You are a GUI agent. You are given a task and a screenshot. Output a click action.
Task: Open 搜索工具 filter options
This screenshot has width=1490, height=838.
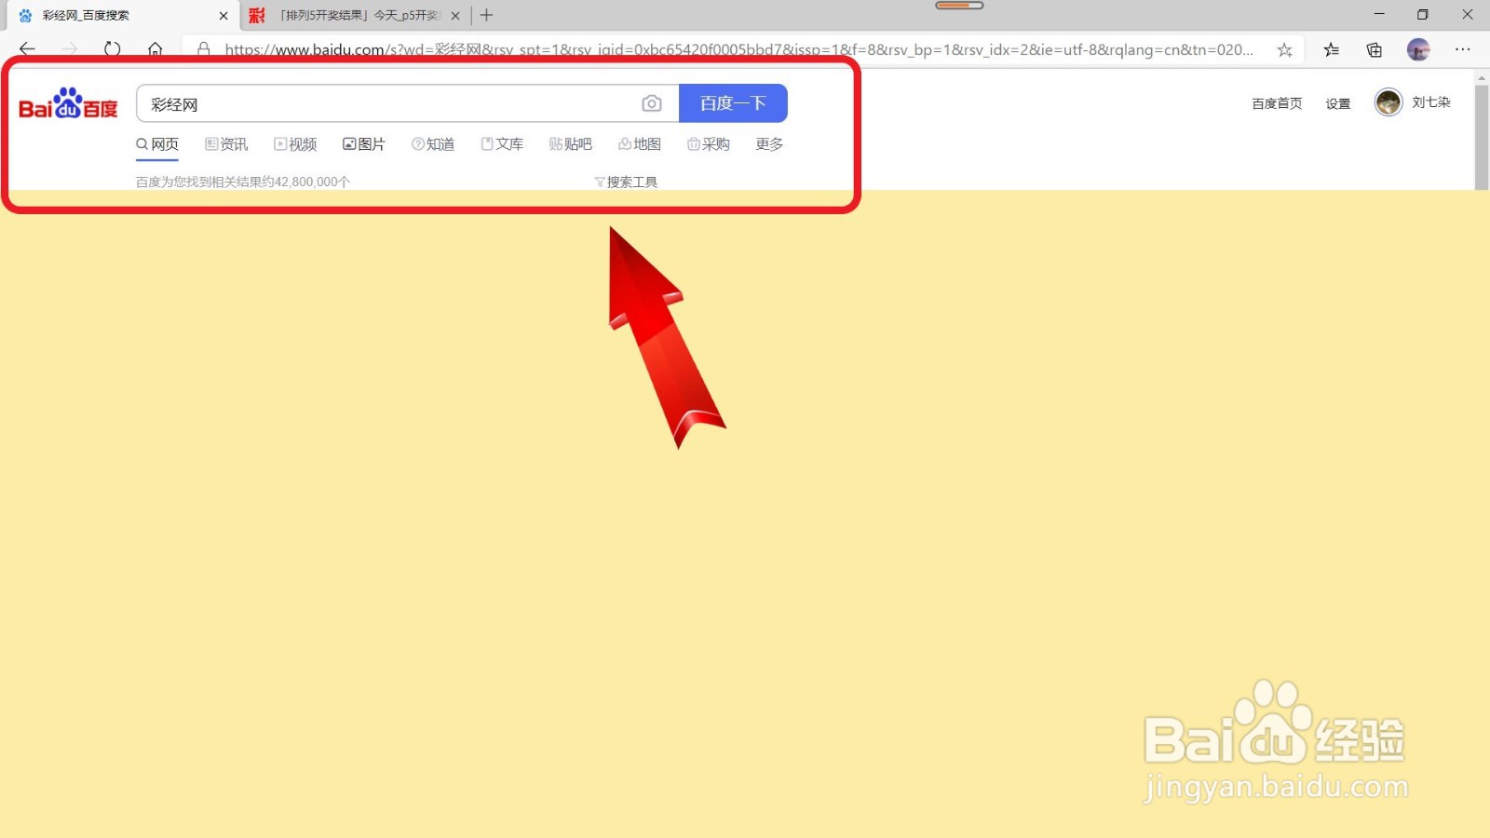tap(626, 182)
